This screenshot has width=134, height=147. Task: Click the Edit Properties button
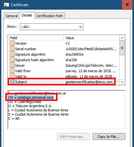[74, 137]
